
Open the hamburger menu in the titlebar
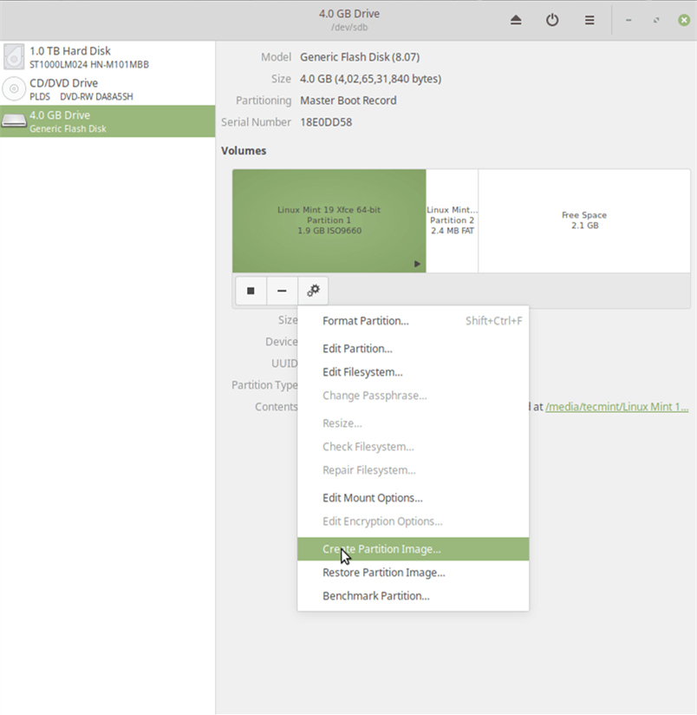pyautogui.click(x=589, y=19)
